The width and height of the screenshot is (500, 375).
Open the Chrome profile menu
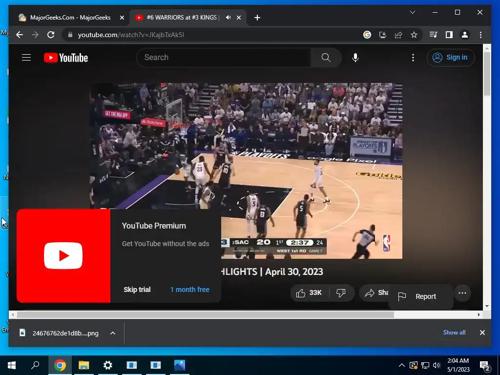tap(465, 35)
